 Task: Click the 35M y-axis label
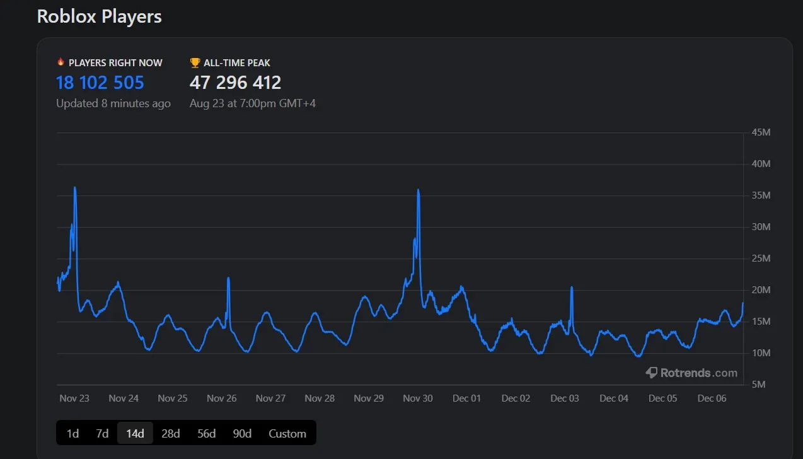coord(761,195)
